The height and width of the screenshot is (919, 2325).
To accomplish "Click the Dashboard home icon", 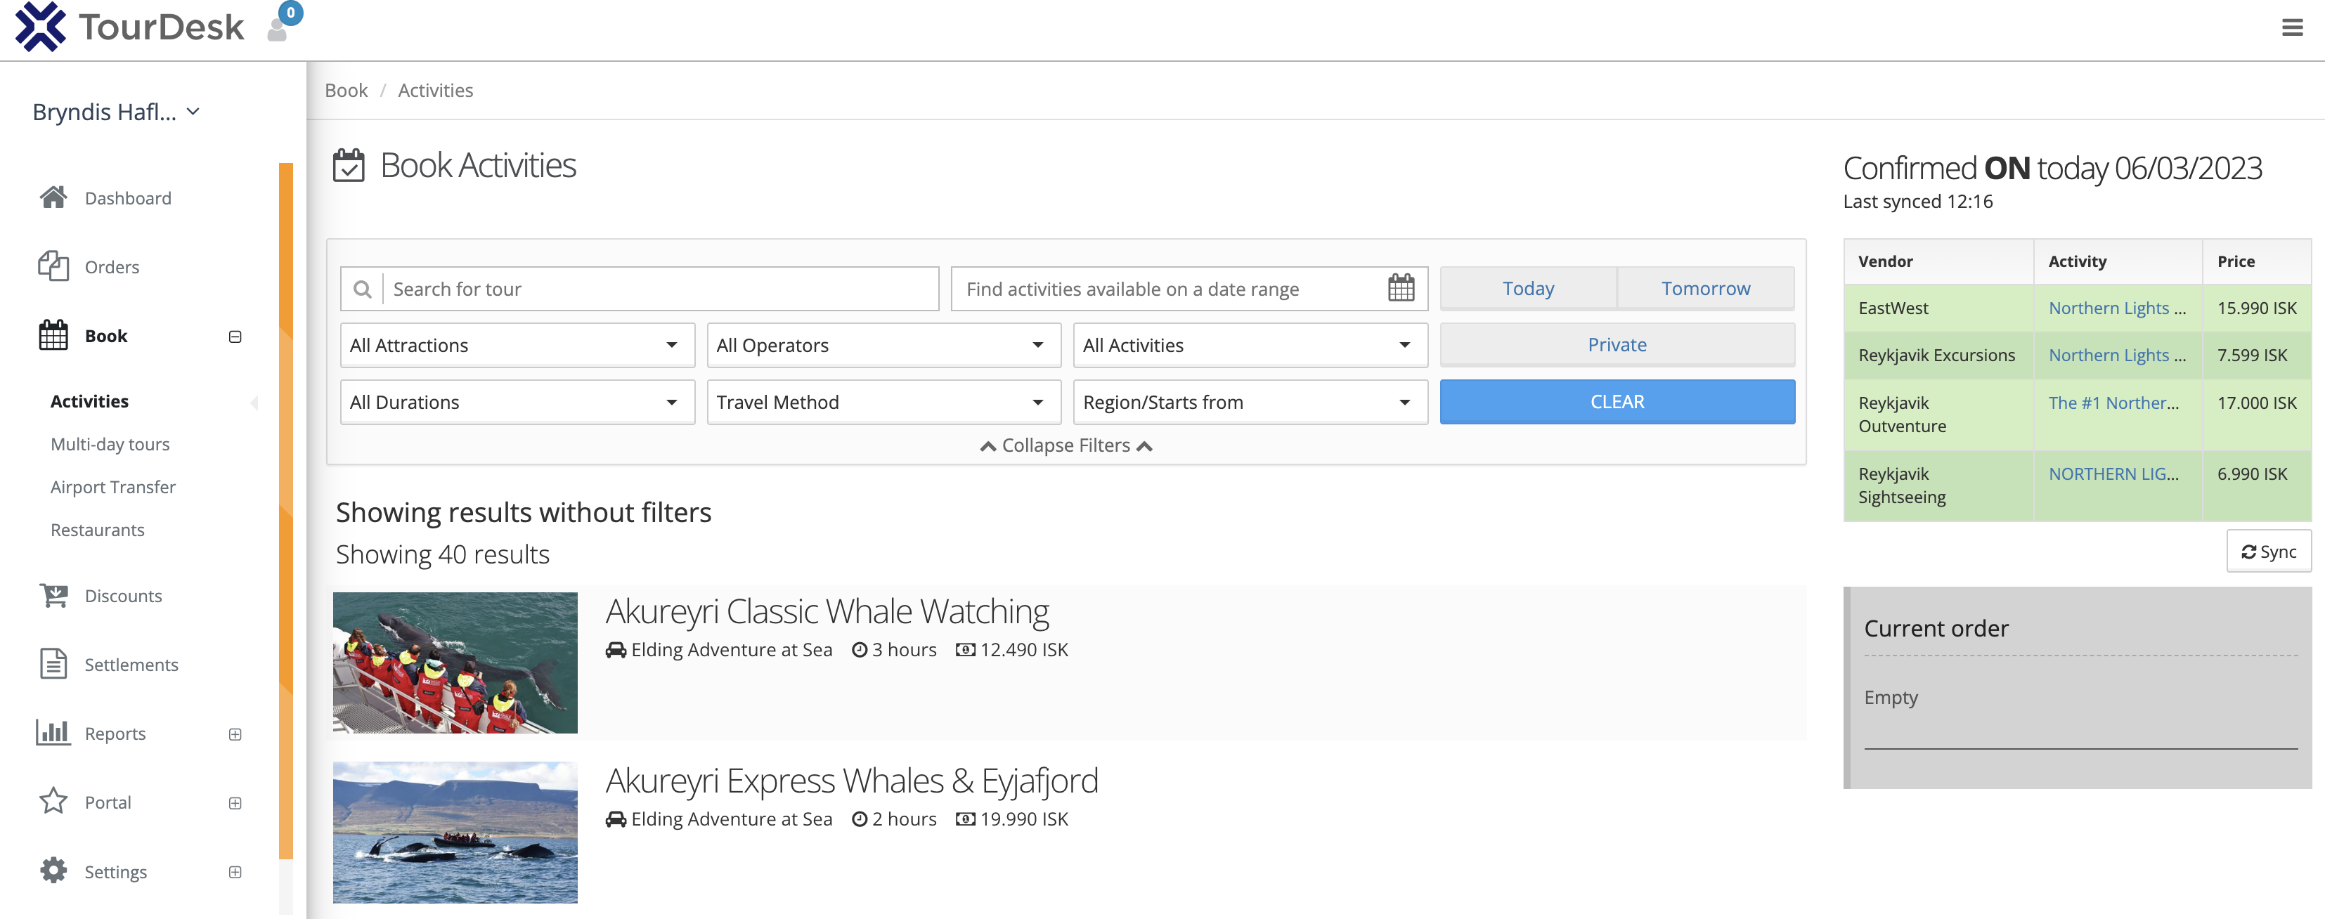I will (x=53, y=197).
